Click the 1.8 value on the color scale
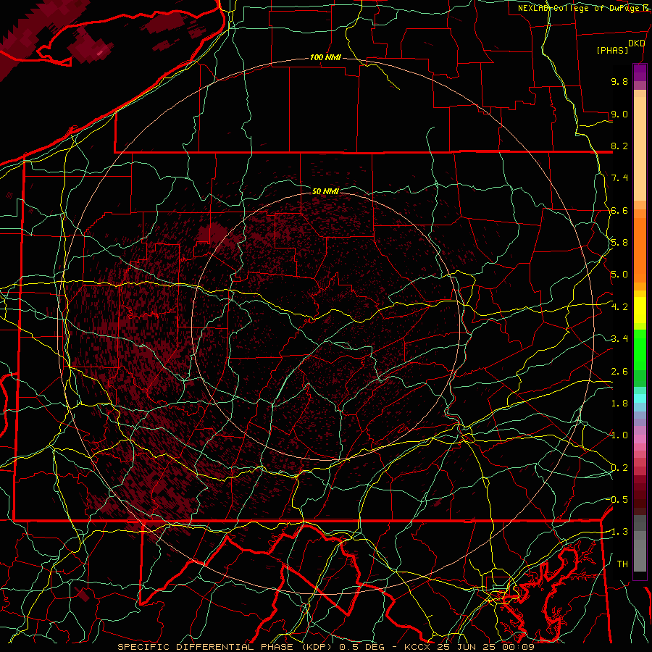Screen dimensions: 652x652 619,404
